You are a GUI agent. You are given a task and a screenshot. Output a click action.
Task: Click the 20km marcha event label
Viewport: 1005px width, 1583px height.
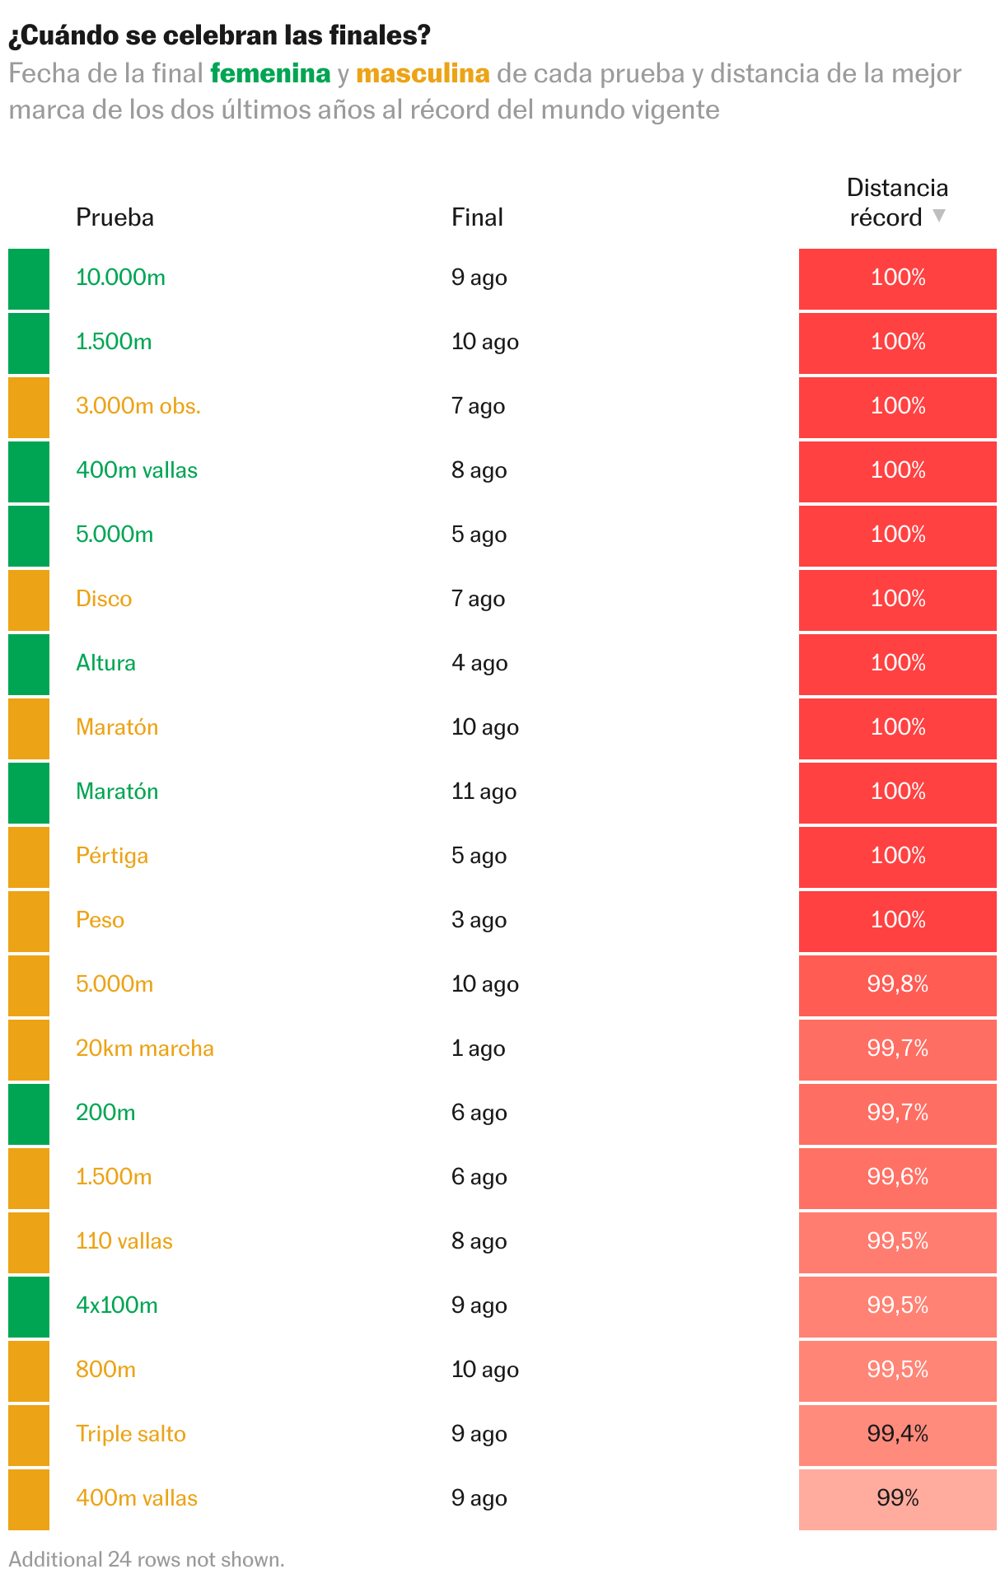(145, 1048)
